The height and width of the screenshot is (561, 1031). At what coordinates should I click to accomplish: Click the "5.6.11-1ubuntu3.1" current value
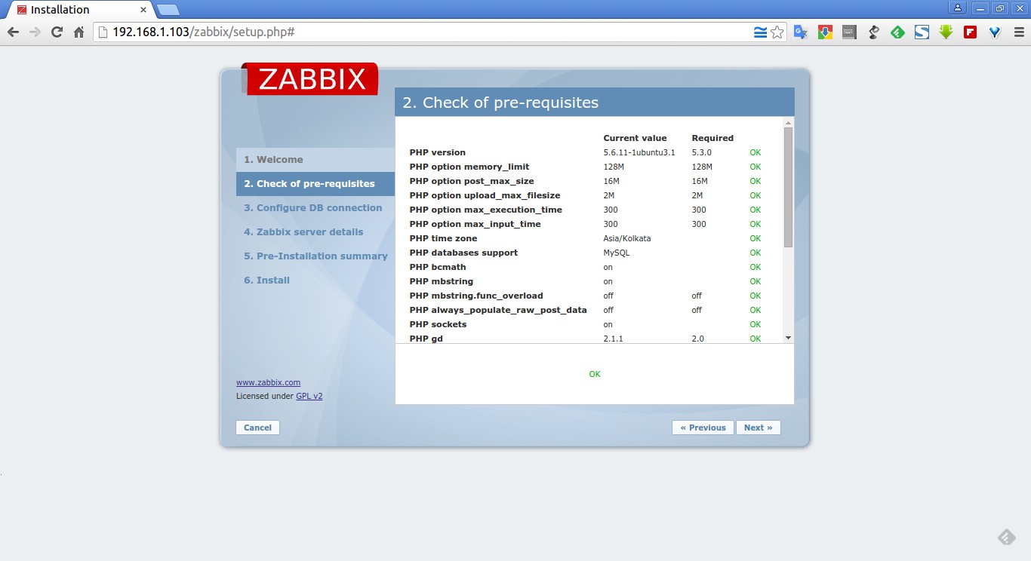tap(639, 152)
